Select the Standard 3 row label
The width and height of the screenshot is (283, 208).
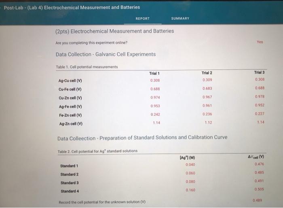[70, 183]
